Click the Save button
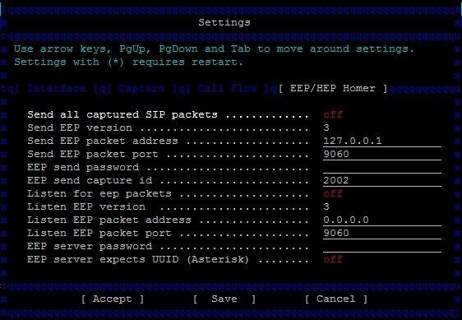The image size is (462, 320). tap(224, 299)
